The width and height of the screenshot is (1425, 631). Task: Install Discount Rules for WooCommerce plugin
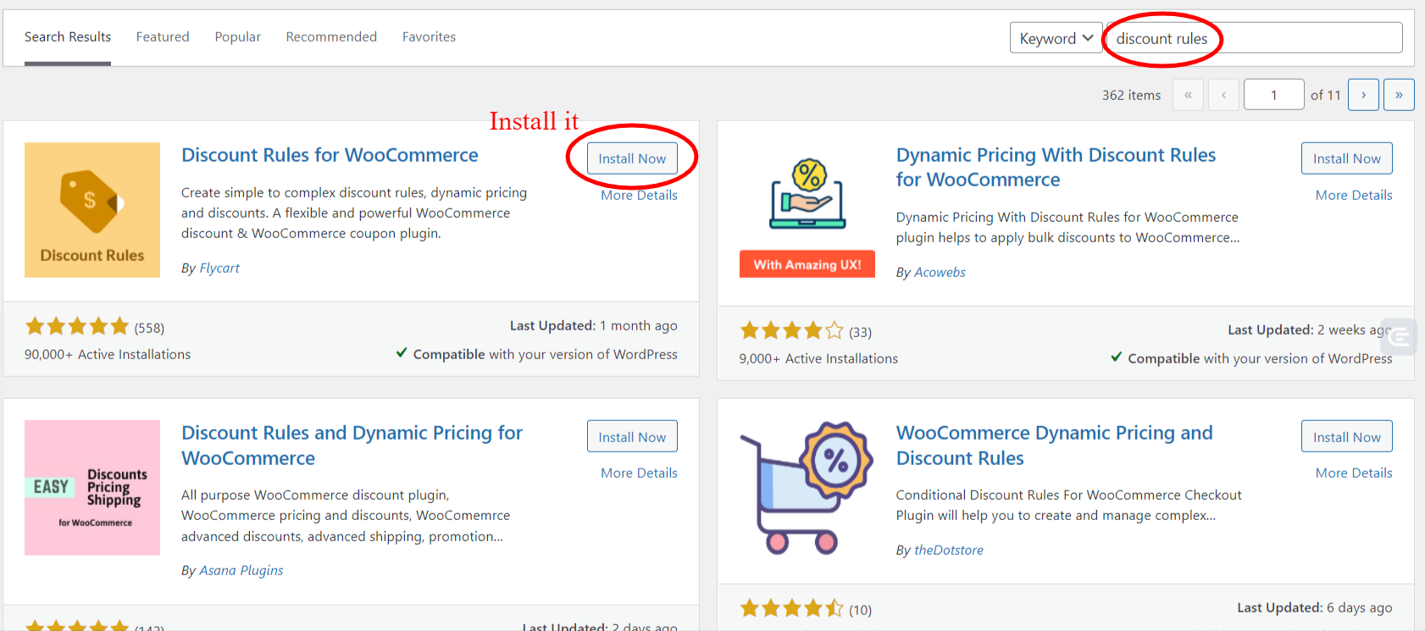click(632, 158)
